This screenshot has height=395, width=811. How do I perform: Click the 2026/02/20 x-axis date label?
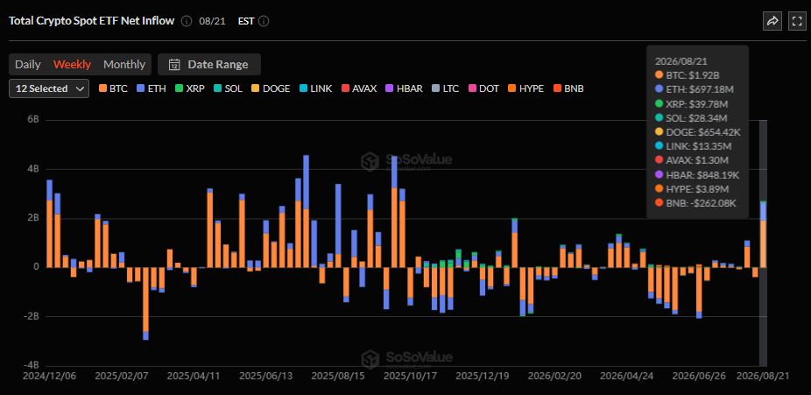pyautogui.click(x=554, y=376)
